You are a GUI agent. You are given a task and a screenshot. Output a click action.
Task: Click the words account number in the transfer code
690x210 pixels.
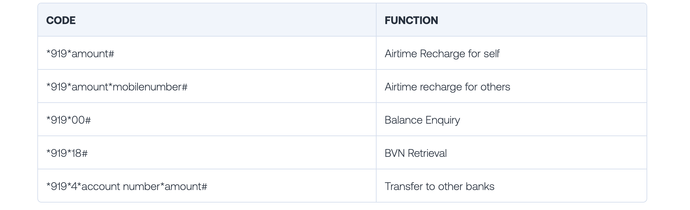(121, 186)
